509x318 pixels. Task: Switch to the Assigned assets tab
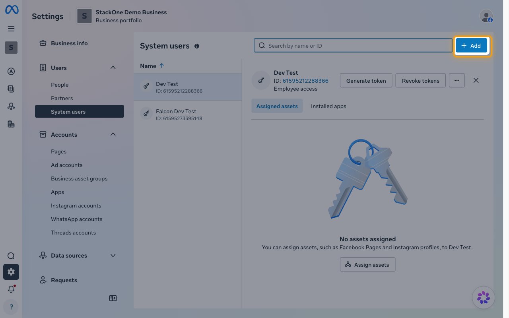[277, 106]
